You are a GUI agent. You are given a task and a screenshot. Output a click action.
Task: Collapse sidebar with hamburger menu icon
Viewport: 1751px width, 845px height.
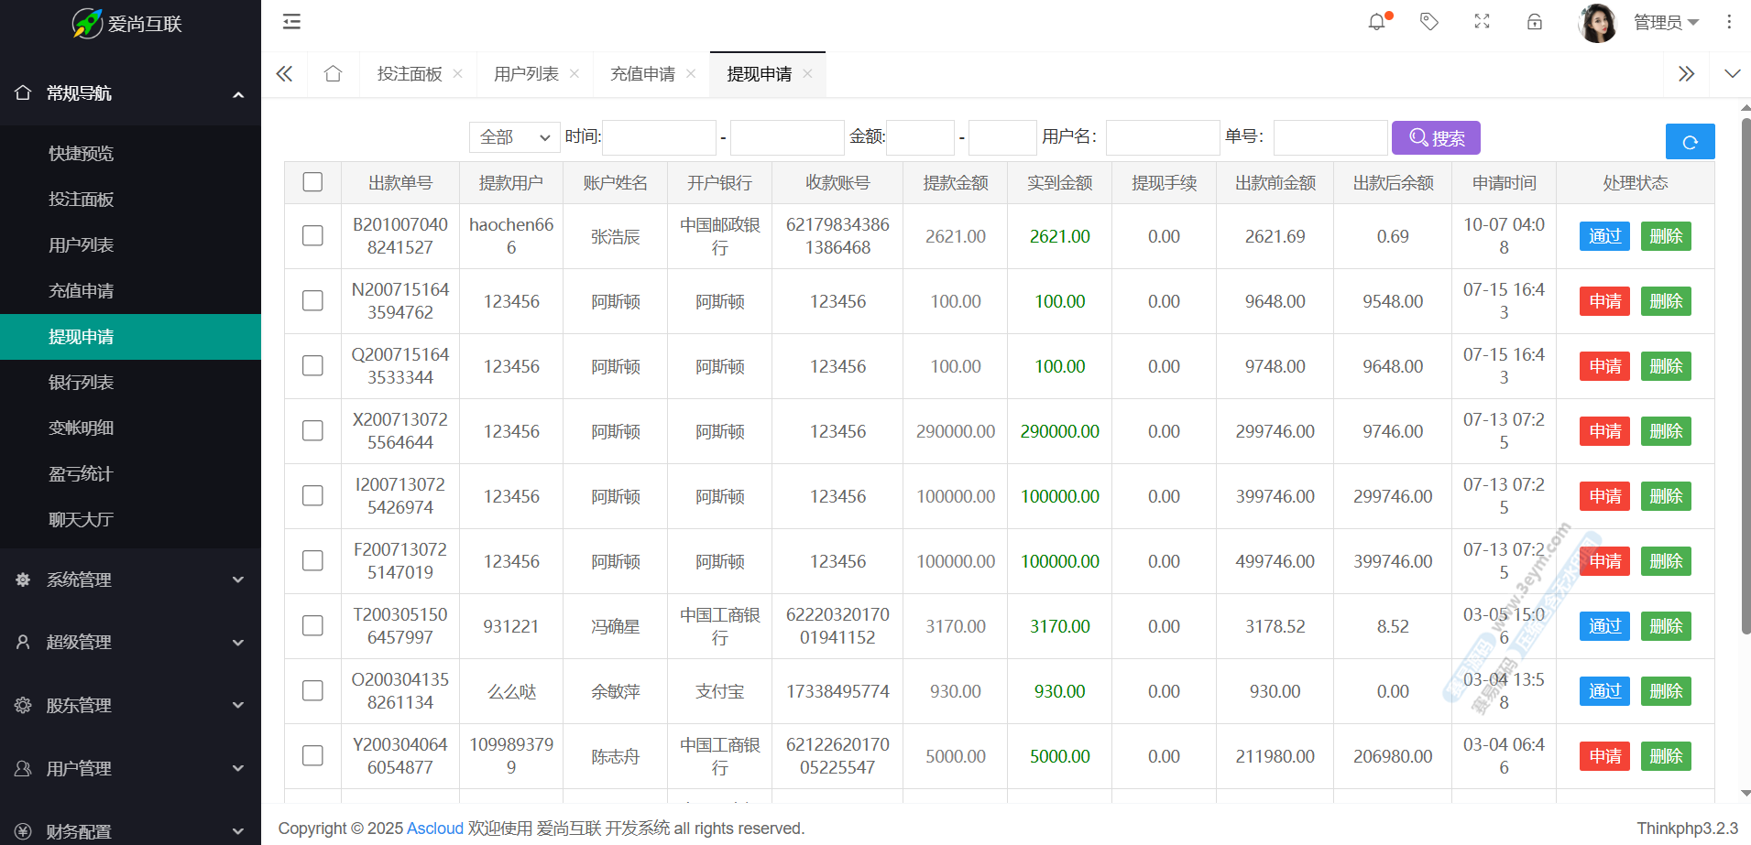coord(291,22)
